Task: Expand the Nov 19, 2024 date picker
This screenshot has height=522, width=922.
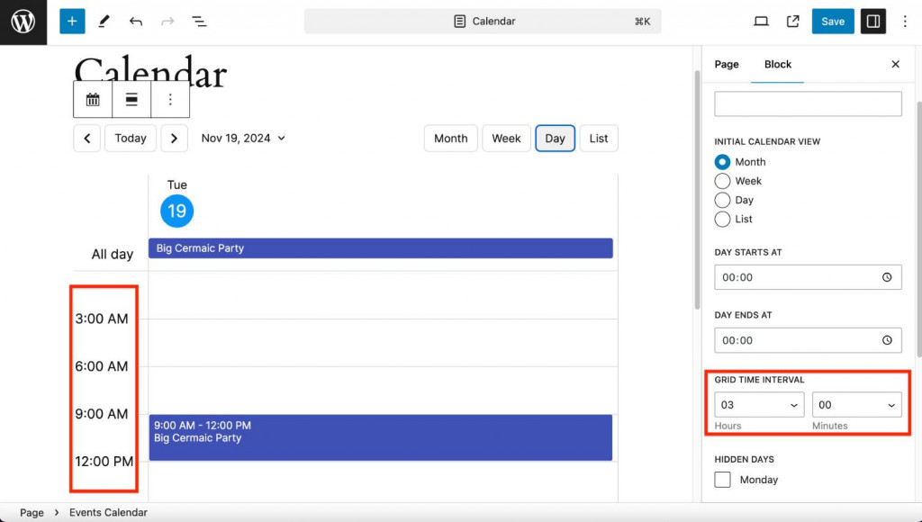Action: [x=243, y=138]
